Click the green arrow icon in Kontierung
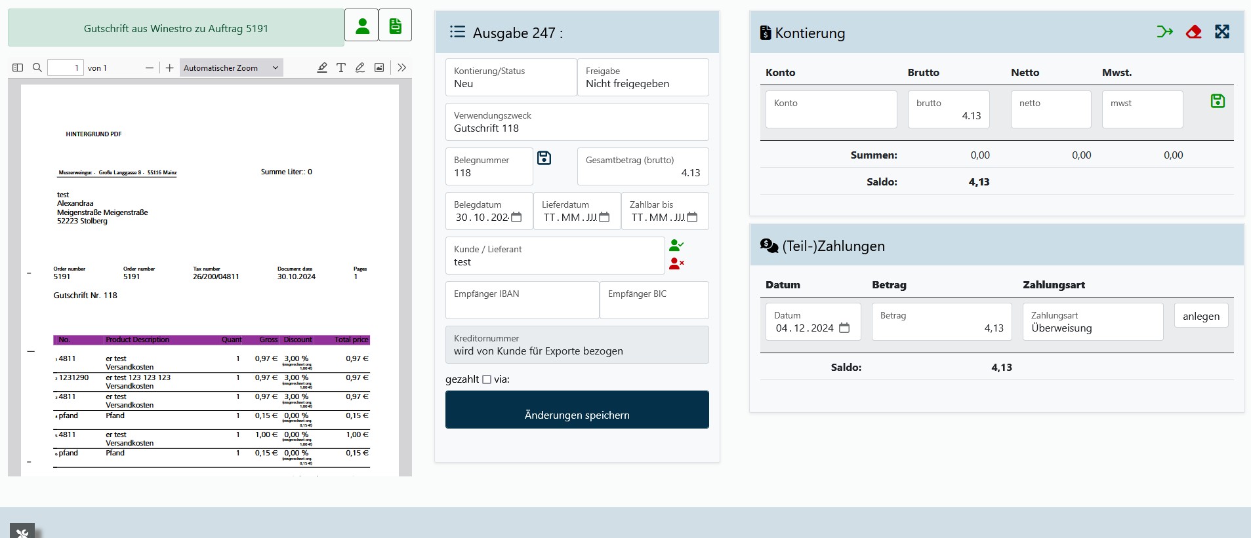This screenshot has width=1251, height=538. pos(1164,32)
